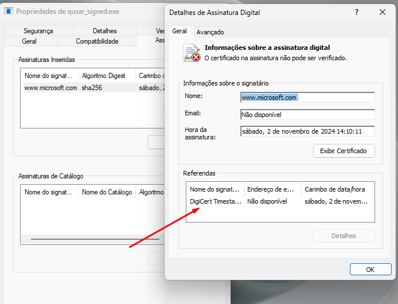Click Nome do Catálogo column header
This screenshot has width=398, height=304.
pyautogui.click(x=107, y=192)
